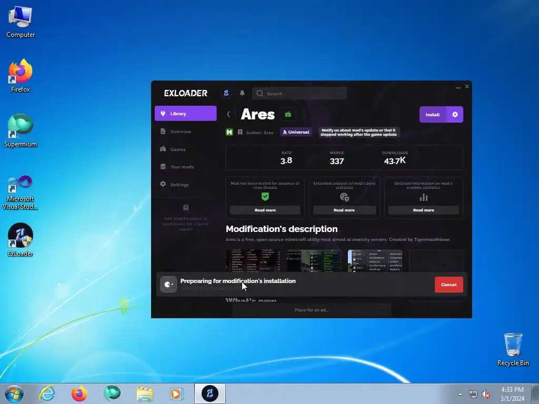The image size is (539, 404).
Task: Open File Explorer from taskbar
Action: [145, 393]
